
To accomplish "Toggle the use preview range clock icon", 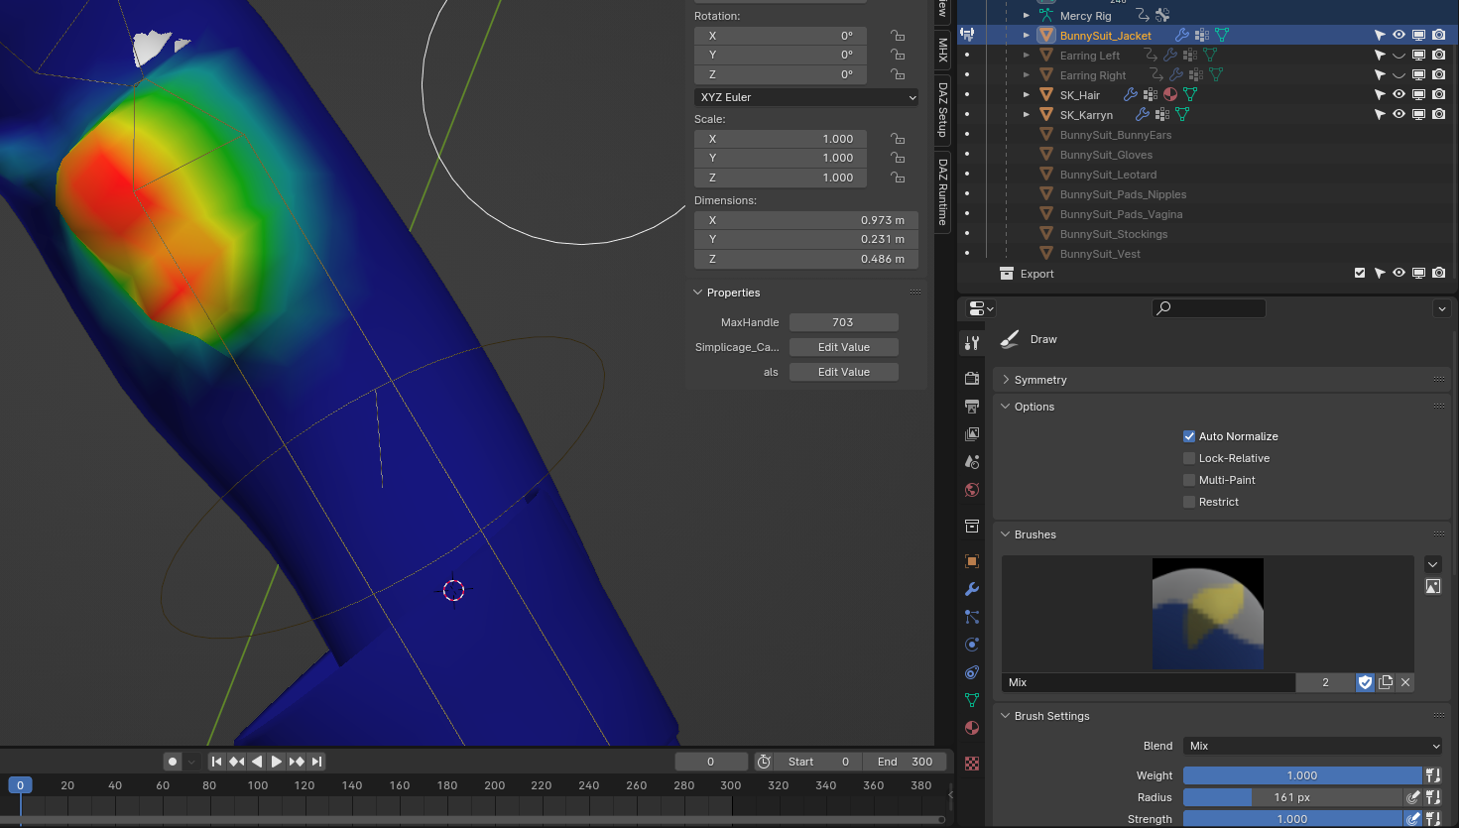I will point(764,762).
